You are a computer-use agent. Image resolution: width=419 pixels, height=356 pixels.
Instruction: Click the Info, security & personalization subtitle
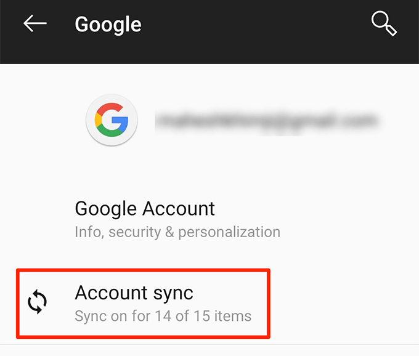[177, 232]
